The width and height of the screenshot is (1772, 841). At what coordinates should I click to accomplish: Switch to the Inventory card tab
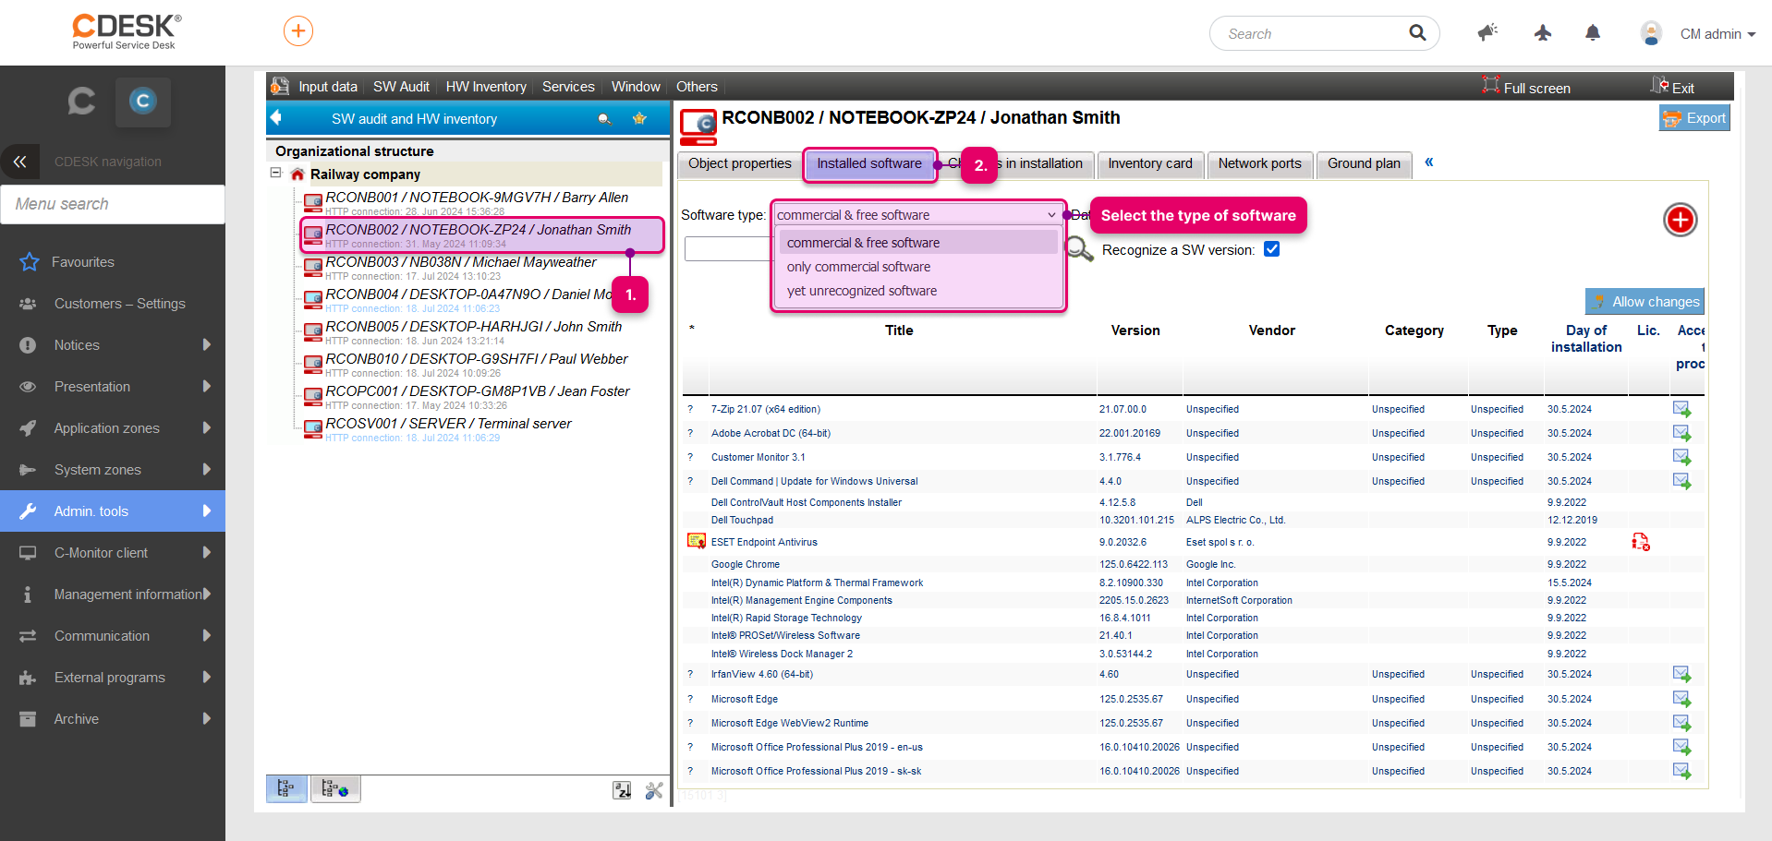click(x=1150, y=164)
